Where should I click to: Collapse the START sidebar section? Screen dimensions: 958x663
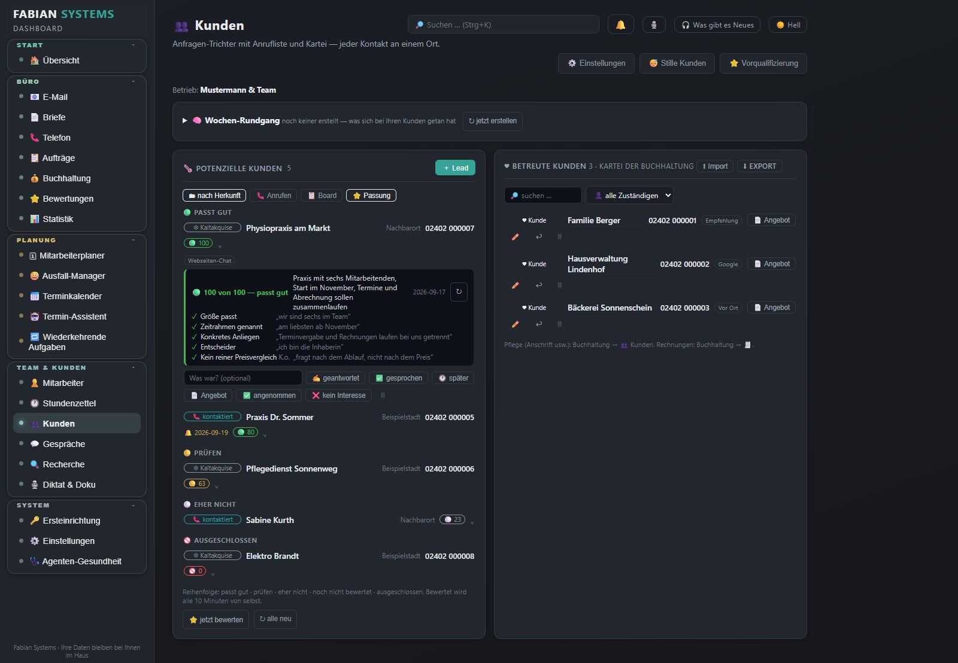click(134, 45)
